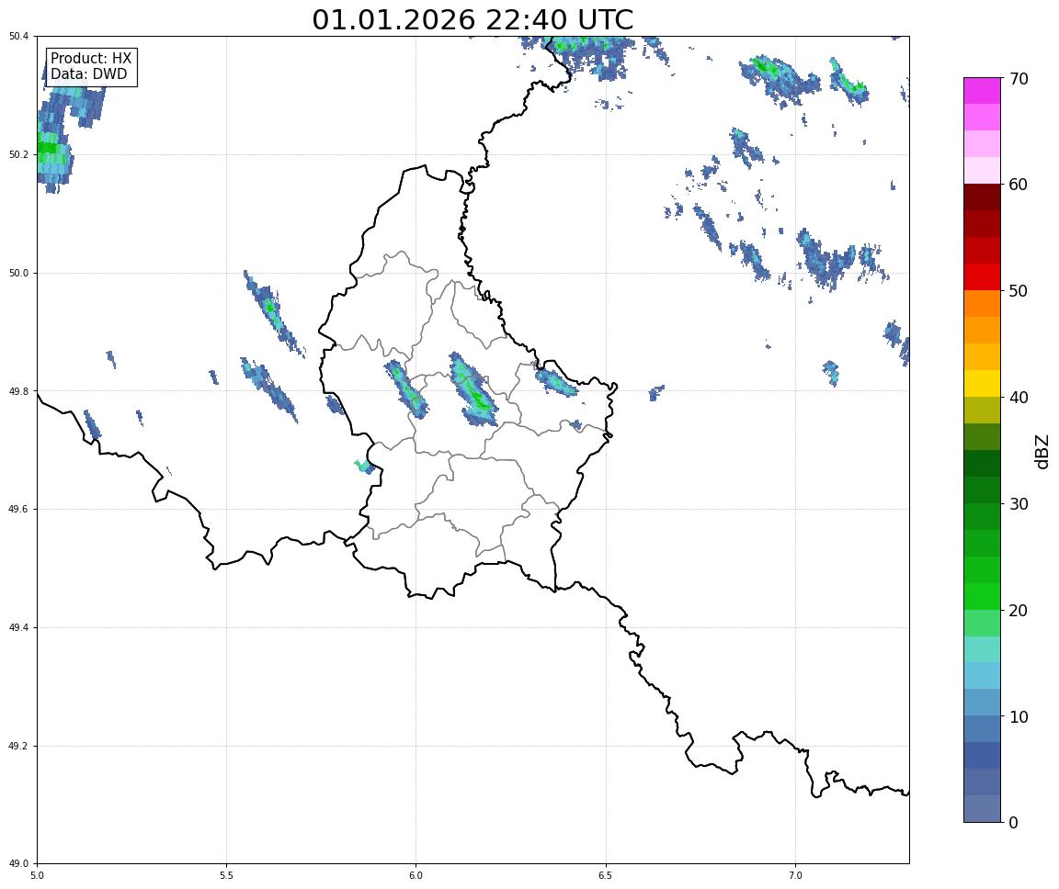Click the Product: HX label
The height and width of the screenshot is (889, 1059).
click(x=91, y=59)
